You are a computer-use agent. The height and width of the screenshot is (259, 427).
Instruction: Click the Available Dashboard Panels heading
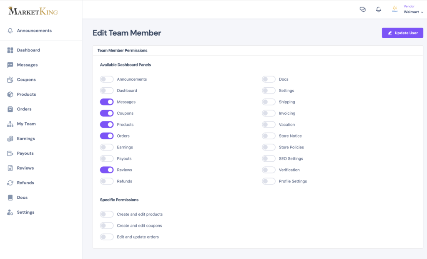coord(125,65)
